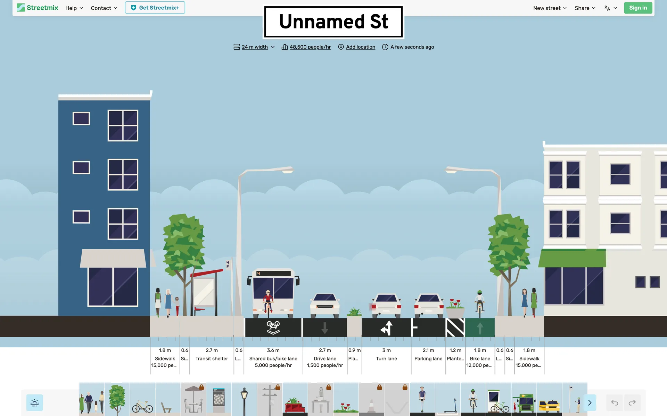Select the Shared bus/bike lane segment

point(273,302)
